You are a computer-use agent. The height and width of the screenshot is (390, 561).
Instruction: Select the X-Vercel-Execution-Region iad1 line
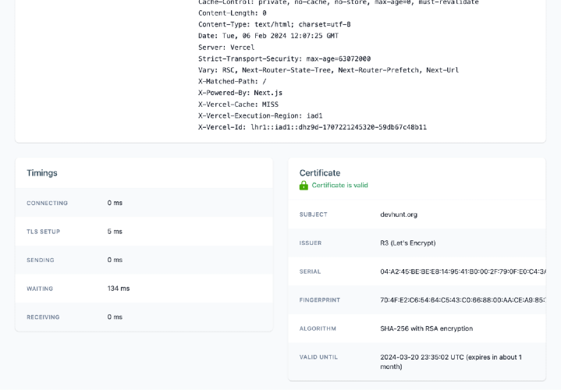point(260,116)
